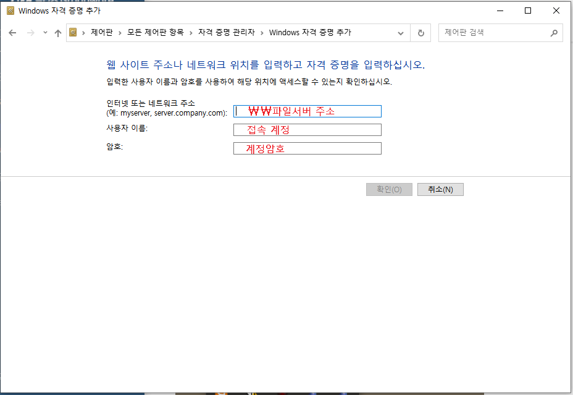The image size is (573, 395).
Task: Cancel with the 취소(N) button
Action: [440, 190]
